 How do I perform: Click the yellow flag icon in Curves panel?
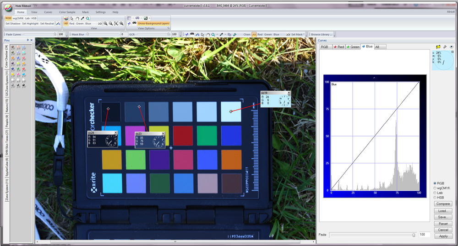[438, 47]
